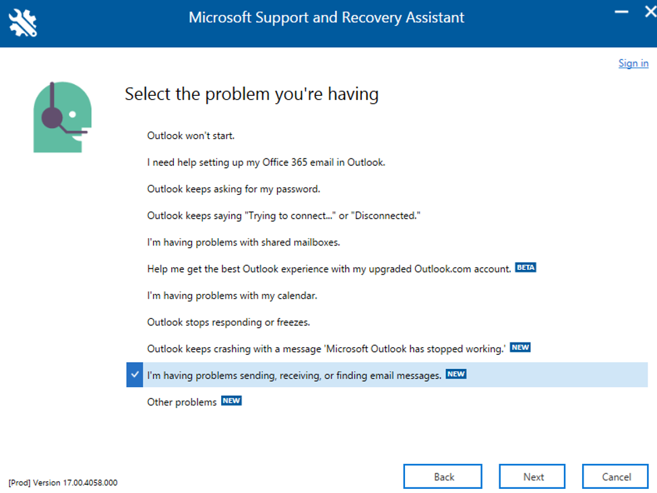Image resolution: width=657 pixels, height=493 pixels.
Task: Click the BETA badge next to Outlook.com option
Action: click(x=526, y=268)
